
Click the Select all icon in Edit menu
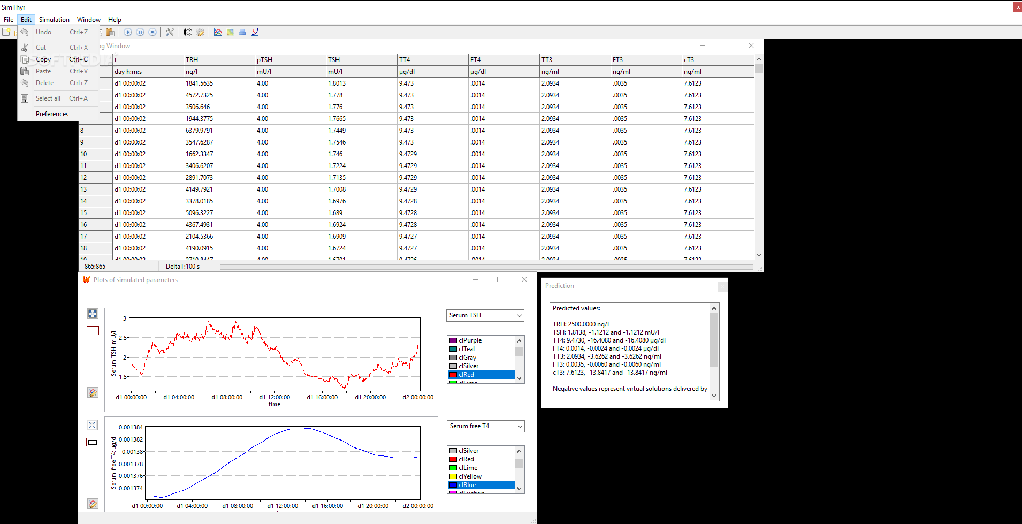coord(25,98)
